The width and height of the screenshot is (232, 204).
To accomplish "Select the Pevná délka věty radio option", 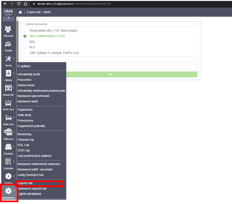I will click(x=25, y=31).
